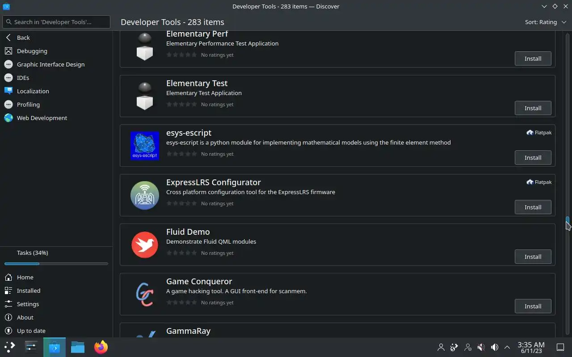Install Fluid Demo
Viewport: 572px width, 357px height.
pyautogui.click(x=533, y=257)
